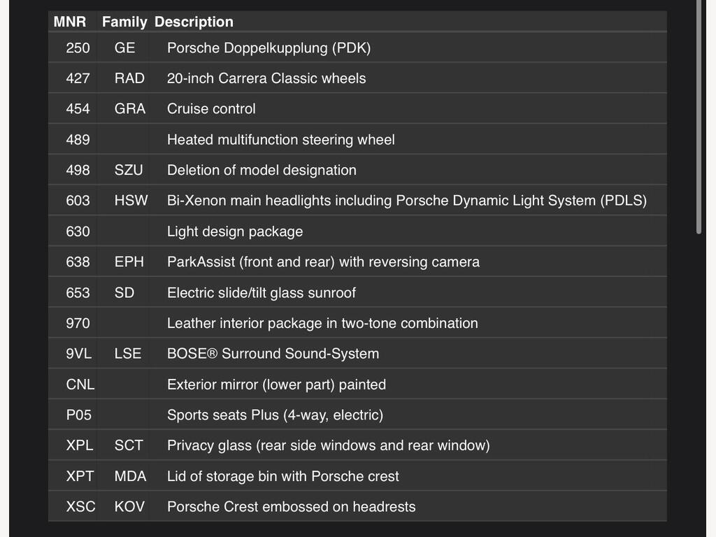Click the BOSE Surround Sound-System row
Viewport: 716px width, 537px height.
(x=357, y=353)
